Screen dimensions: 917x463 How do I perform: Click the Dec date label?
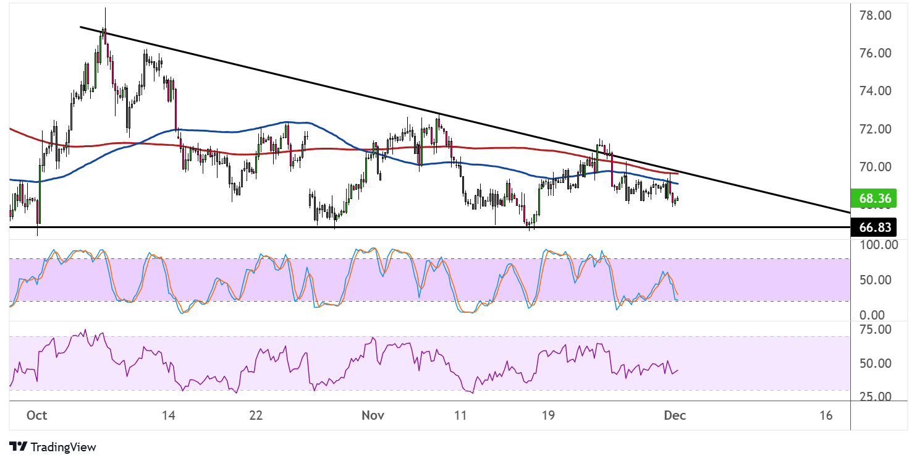674,415
